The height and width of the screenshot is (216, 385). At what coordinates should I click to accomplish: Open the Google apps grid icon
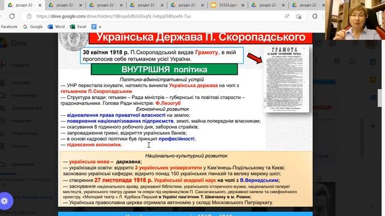(x=356, y=43)
